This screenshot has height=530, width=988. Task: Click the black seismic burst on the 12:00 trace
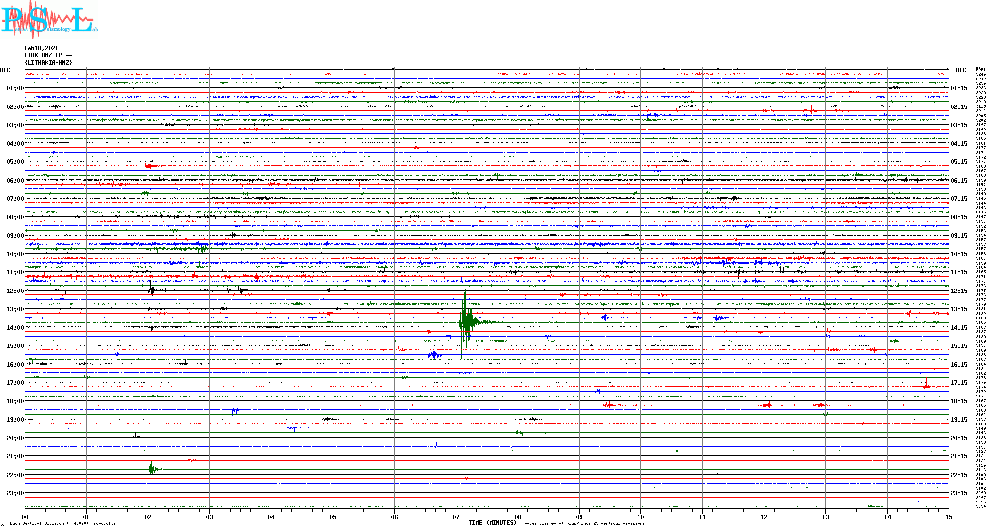coord(152,290)
